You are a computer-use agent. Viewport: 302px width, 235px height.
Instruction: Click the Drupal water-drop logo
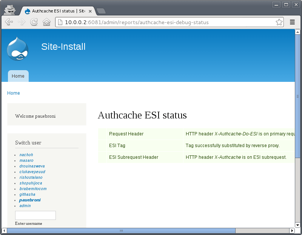coord(17,49)
